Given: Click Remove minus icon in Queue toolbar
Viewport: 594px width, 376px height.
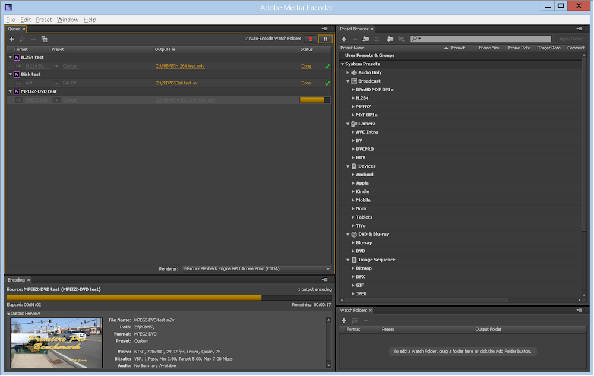Looking at the screenshot, I should [33, 39].
